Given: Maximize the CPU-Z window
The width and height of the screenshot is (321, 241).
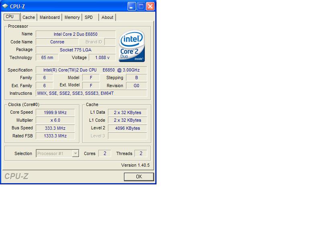Looking at the screenshot, I should [x=141, y=6].
